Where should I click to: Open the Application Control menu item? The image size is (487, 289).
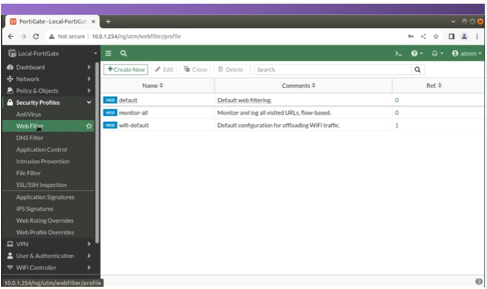pyautogui.click(x=42, y=150)
